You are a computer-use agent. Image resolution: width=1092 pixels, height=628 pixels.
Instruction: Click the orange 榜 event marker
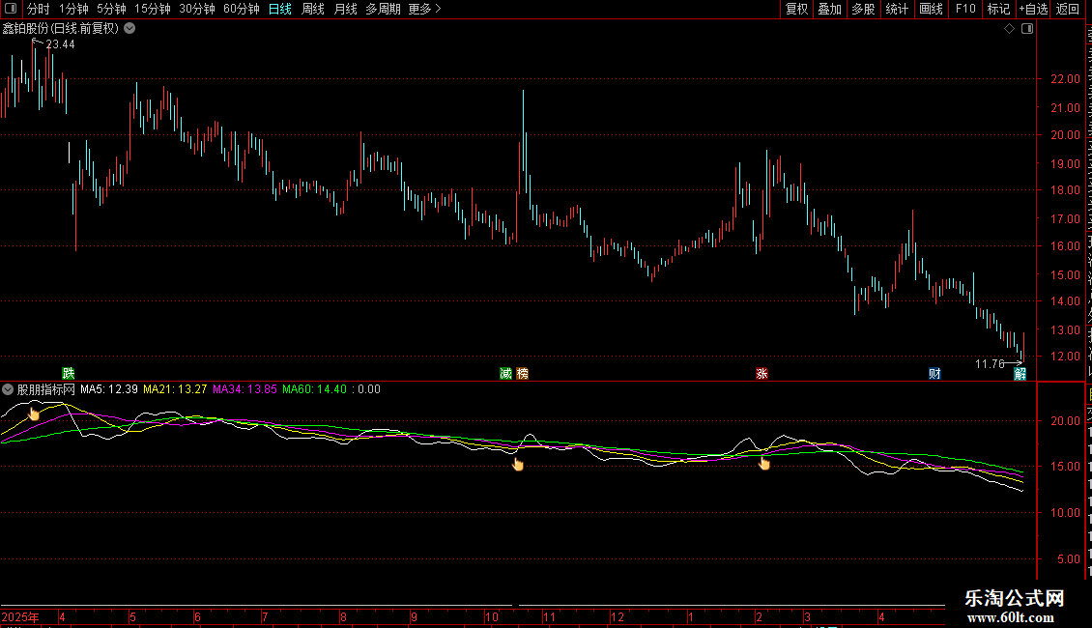click(522, 374)
